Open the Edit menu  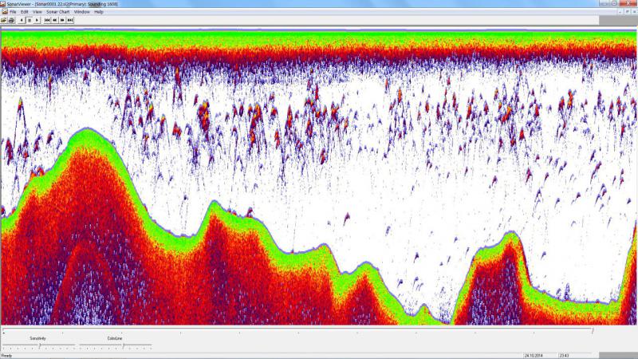coord(25,12)
